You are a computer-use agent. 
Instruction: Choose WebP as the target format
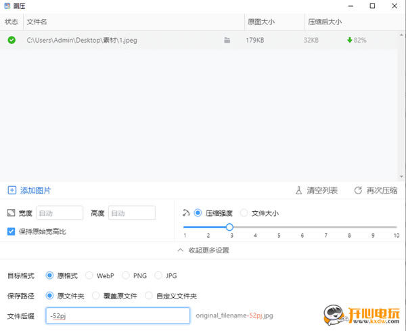[x=89, y=275]
